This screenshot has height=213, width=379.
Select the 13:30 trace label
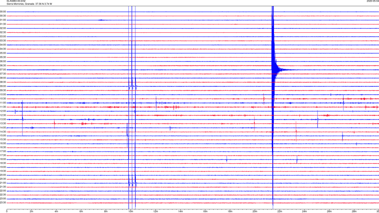[x=3, y=123]
